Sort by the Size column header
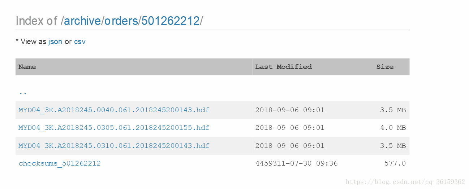 pos(385,67)
